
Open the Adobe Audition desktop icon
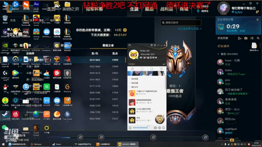pos(36,6)
